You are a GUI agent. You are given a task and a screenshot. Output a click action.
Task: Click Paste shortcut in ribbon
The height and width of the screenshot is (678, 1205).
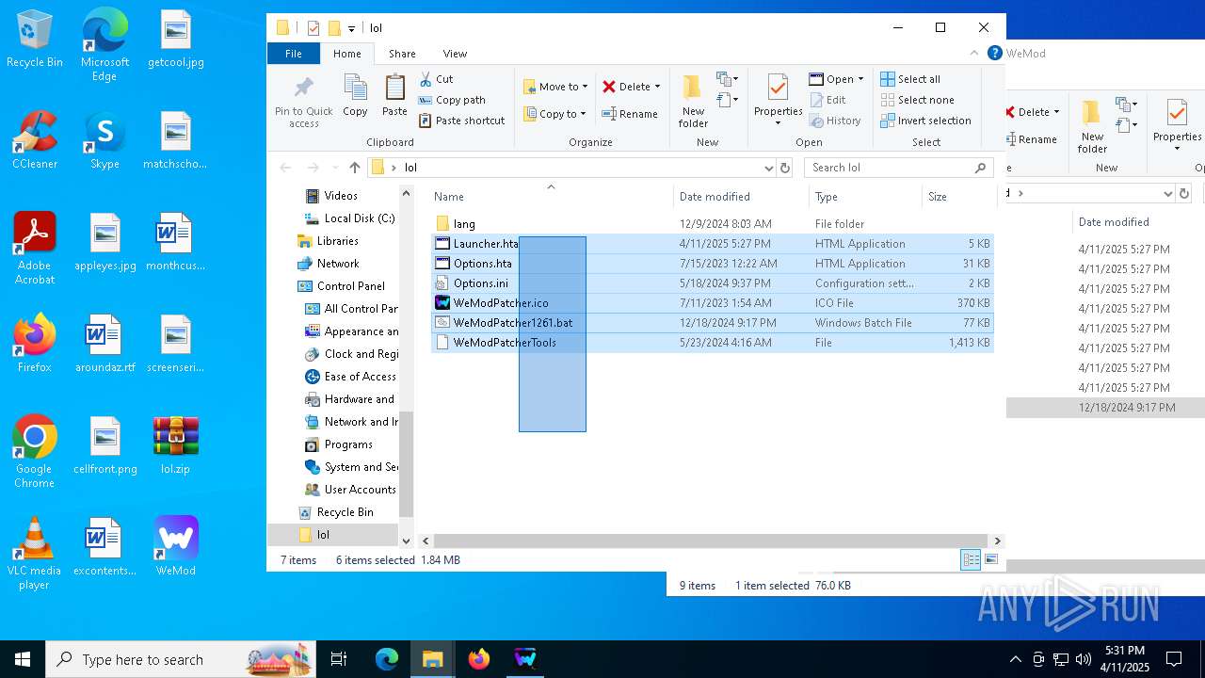click(461, 121)
